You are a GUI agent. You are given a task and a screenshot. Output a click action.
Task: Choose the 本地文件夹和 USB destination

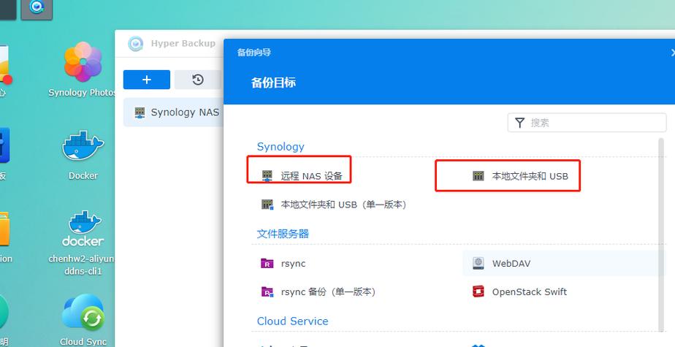coord(520,175)
